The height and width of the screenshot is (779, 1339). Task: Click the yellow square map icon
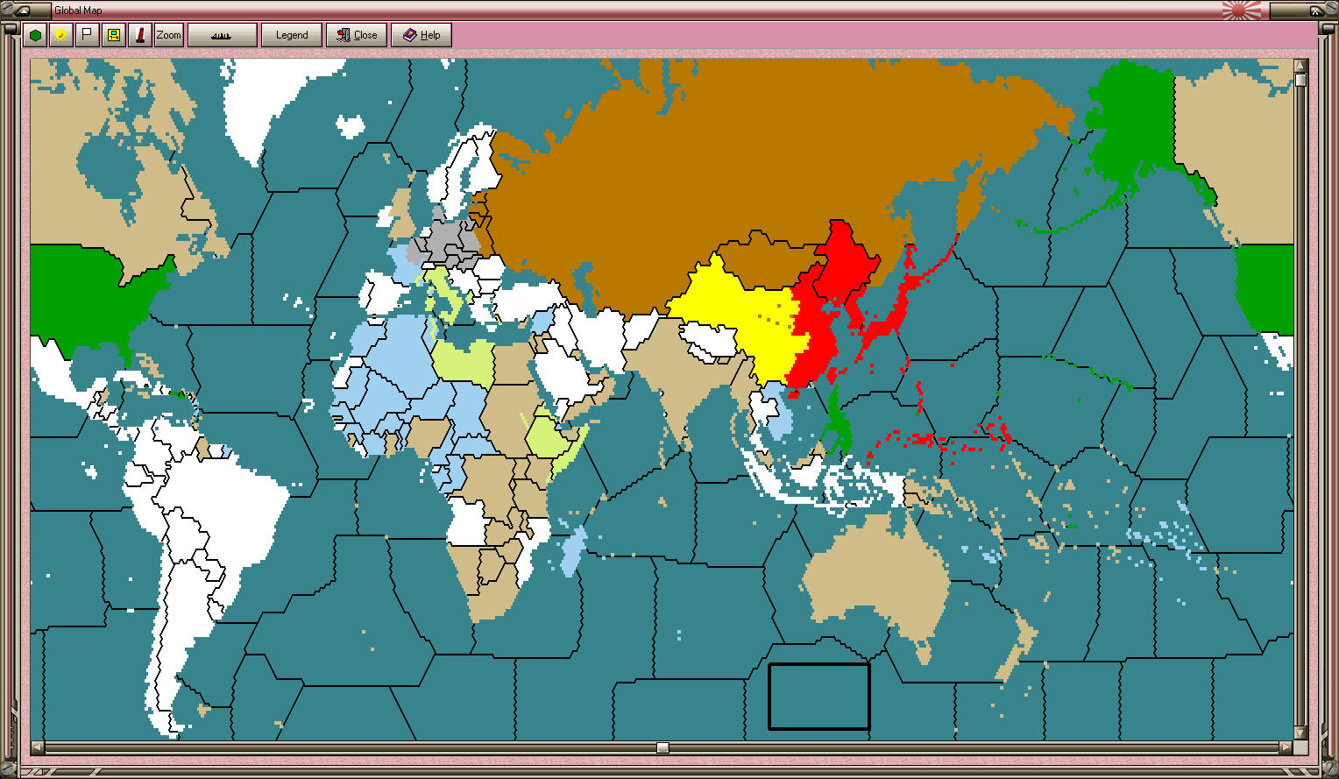click(113, 35)
